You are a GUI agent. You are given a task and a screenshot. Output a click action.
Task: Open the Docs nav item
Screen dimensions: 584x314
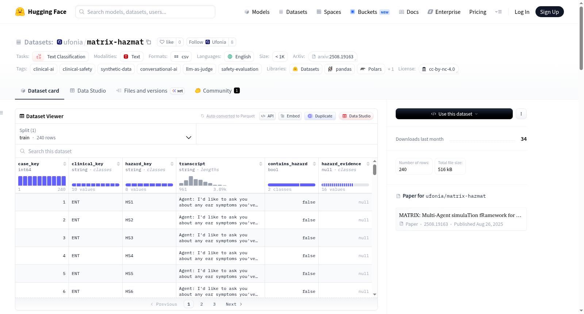(x=409, y=12)
